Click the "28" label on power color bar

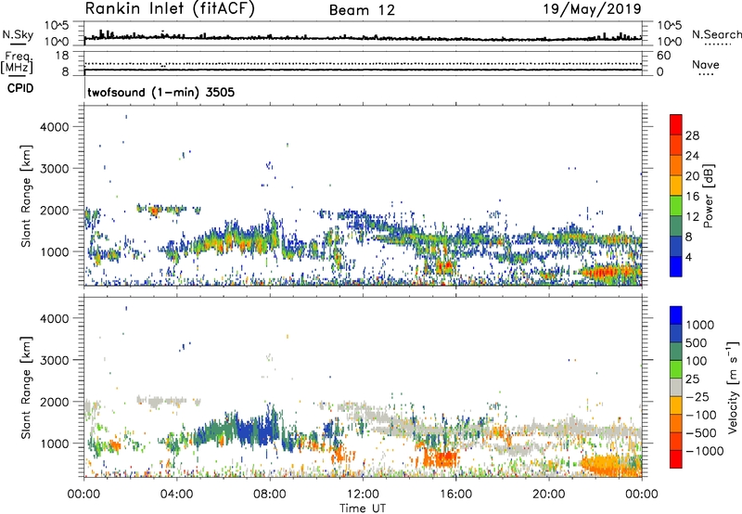[692, 135]
